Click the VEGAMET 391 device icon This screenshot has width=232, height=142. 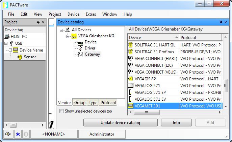[131, 106]
